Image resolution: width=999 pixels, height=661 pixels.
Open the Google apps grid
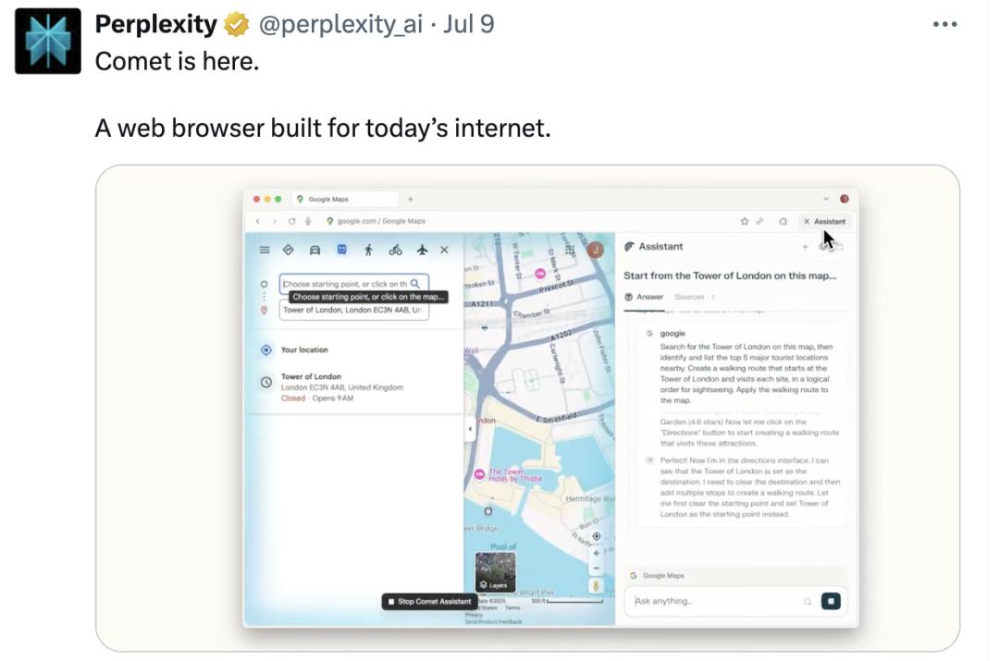click(x=570, y=250)
